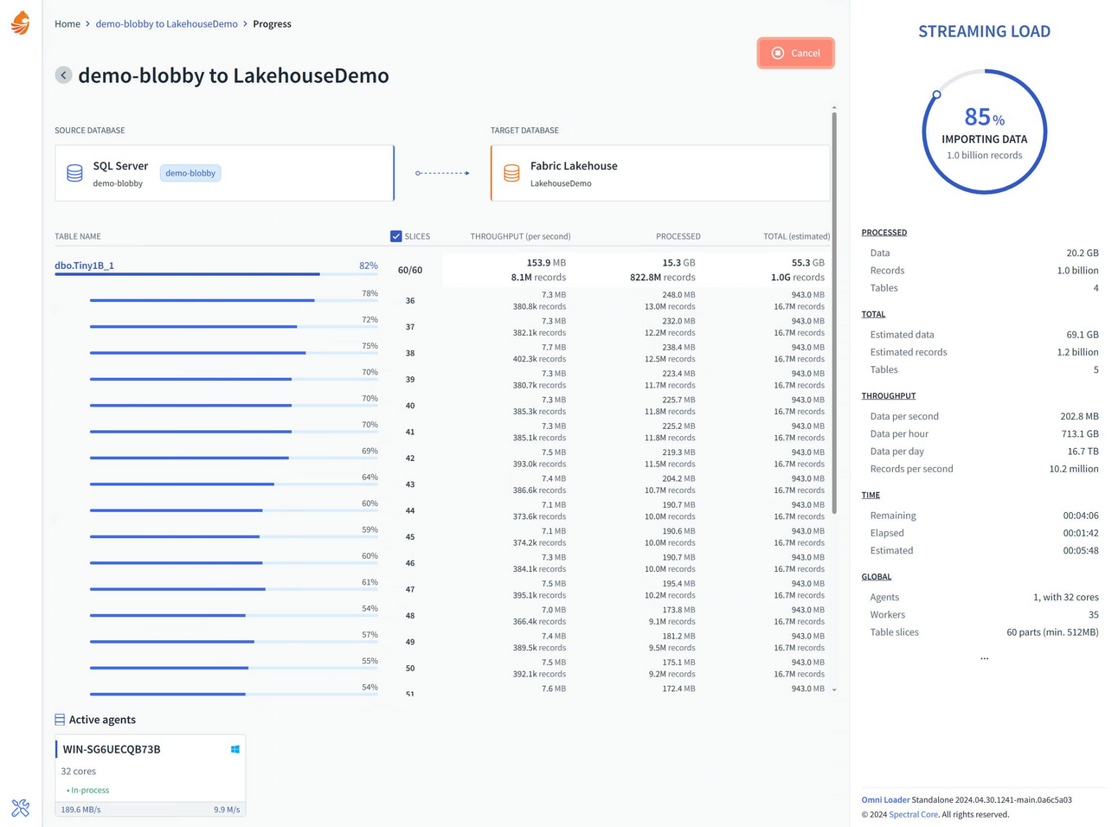Open the Spectral Core link
This screenshot has width=1118, height=827.
tap(913, 814)
